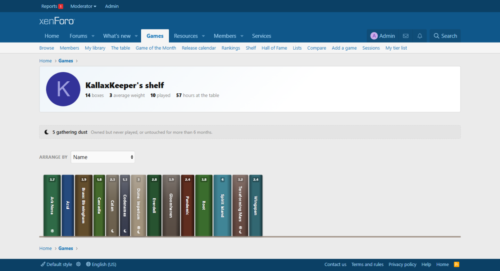The height and width of the screenshot is (271, 500).
Task: Select the Gloomhaven game spine
Action: 171,205
